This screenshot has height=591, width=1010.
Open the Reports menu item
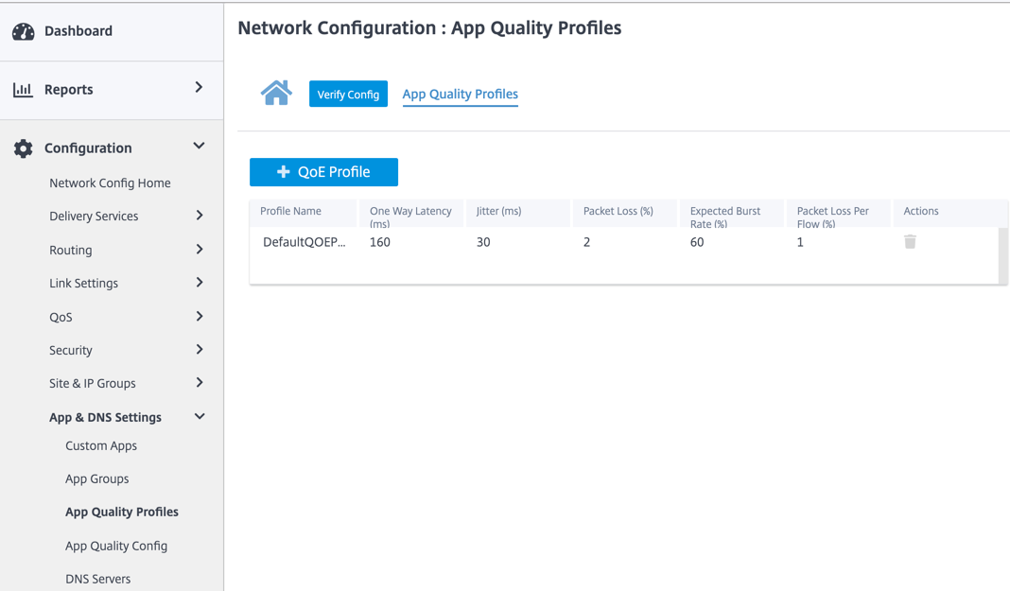coord(69,90)
